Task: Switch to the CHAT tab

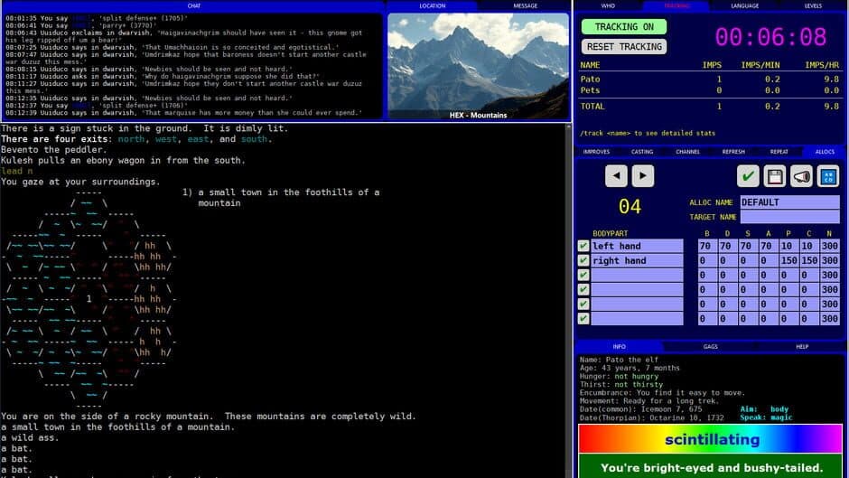Action: [194, 6]
